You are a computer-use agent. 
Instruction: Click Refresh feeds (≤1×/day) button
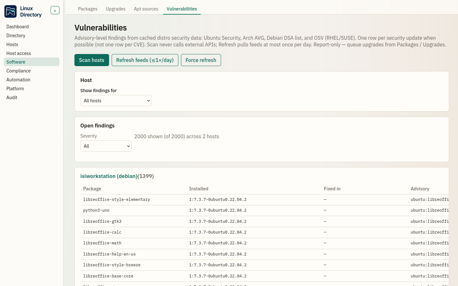pos(145,60)
